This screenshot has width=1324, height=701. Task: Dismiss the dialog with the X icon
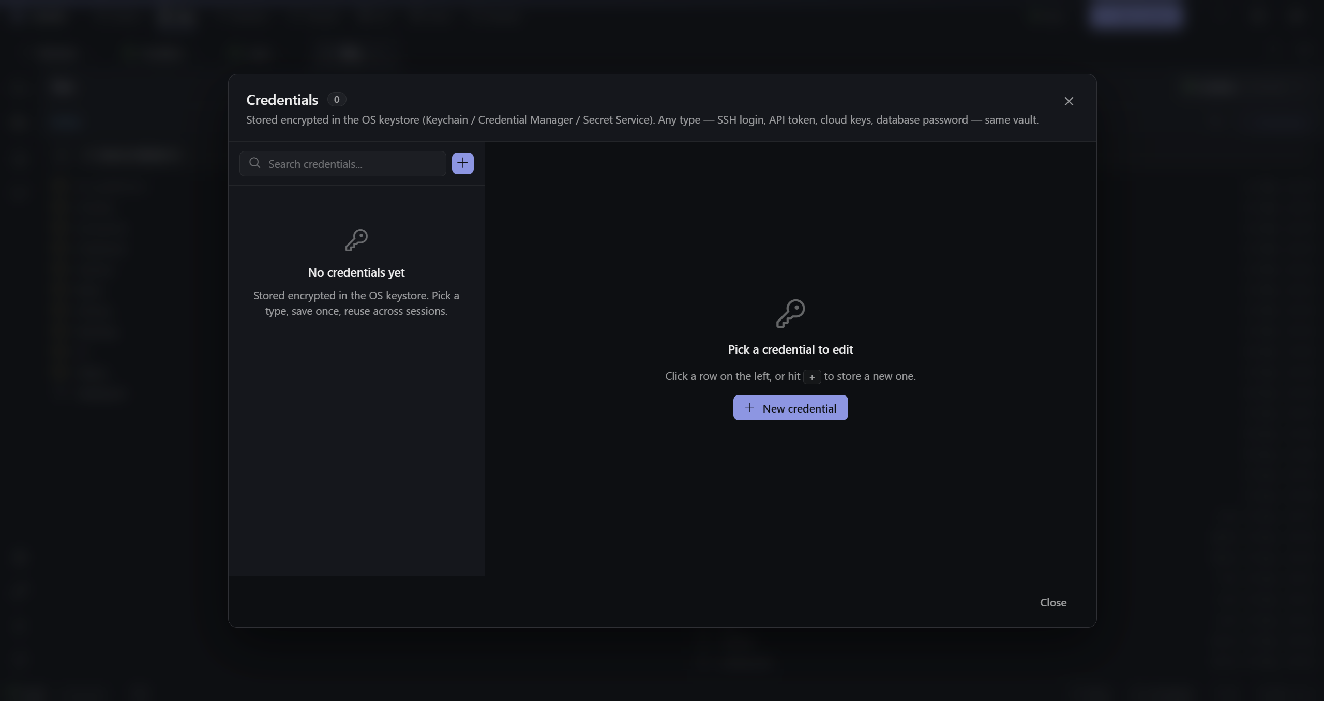(1069, 101)
